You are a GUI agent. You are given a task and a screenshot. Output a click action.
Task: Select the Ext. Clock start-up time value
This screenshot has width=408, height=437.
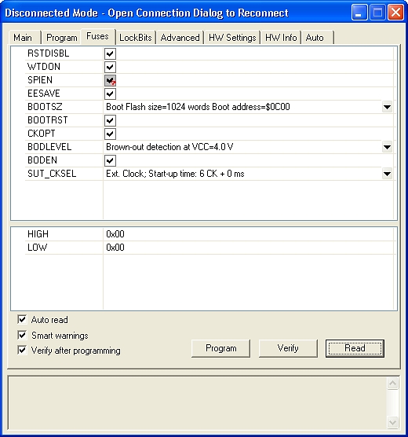(x=175, y=174)
